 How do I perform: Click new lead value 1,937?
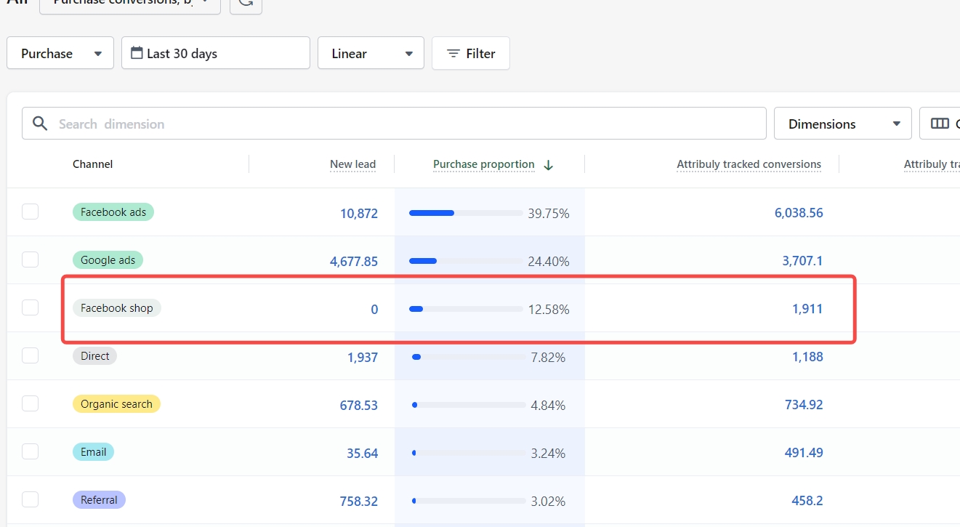pyautogui.click(x=363, y=357)
